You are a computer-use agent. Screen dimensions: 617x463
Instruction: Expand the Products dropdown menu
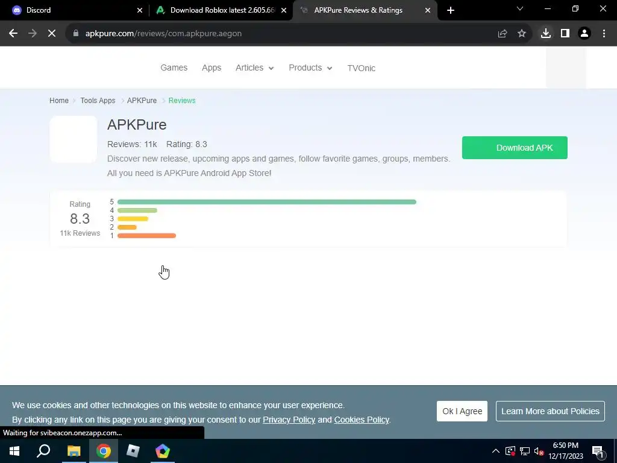click(x=310, y=68)
